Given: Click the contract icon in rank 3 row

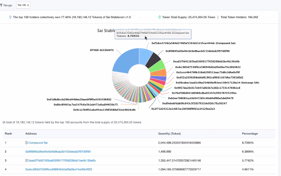Looking at the screenshot, I should pyautogui.click(x=26, y=160).
